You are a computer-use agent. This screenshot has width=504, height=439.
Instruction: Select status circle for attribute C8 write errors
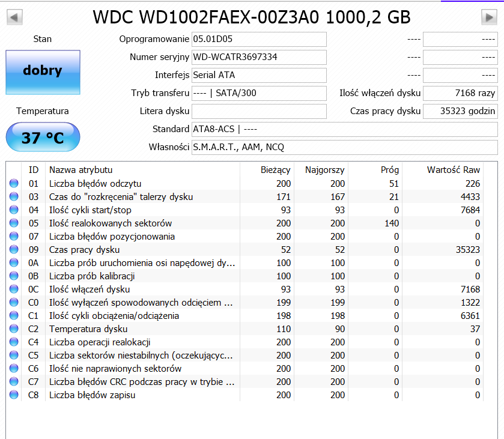tap(14, 395)
